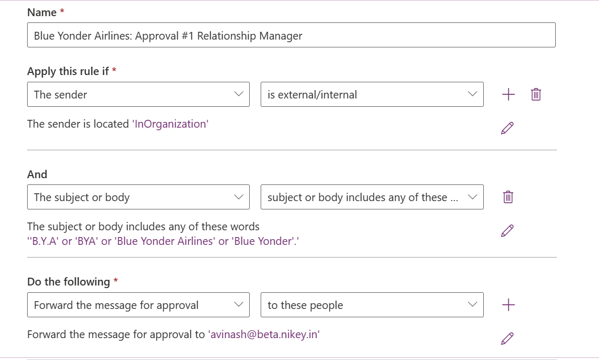Expand the 'to these people' dropdown

[372, 305]
